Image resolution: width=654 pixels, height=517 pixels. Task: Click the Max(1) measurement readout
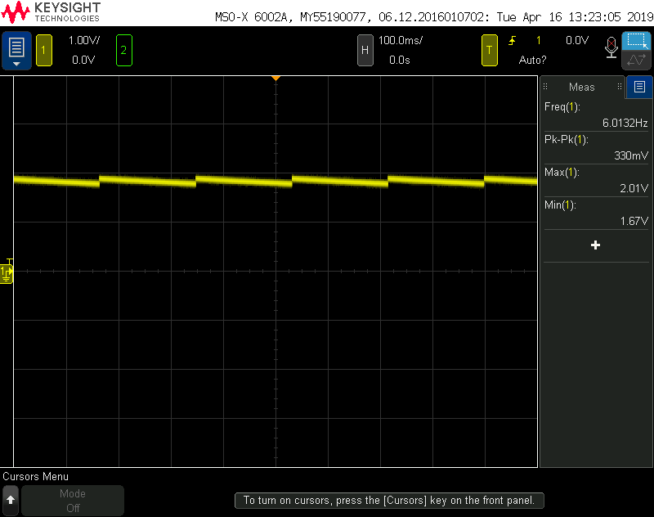coord(596,180)
